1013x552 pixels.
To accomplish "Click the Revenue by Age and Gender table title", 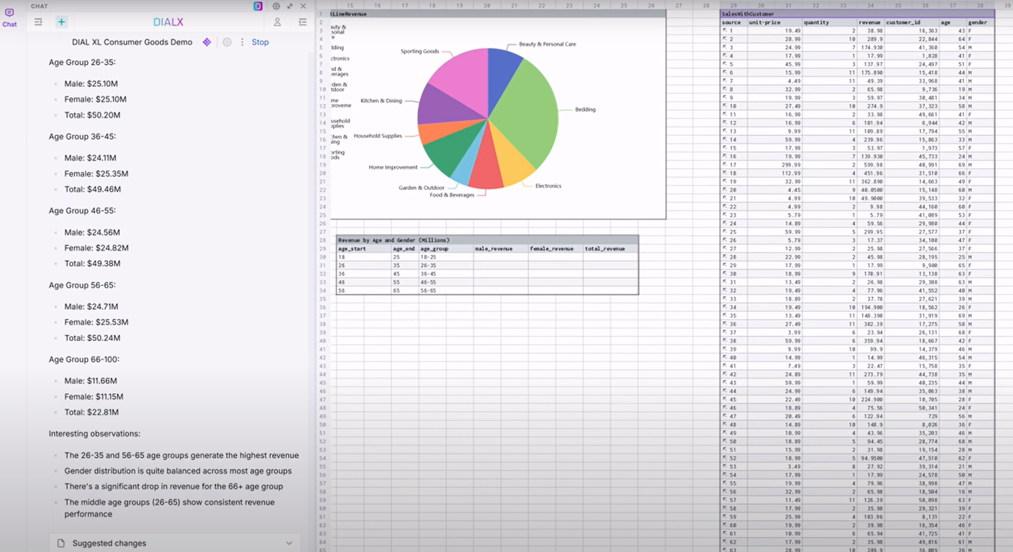I will [x=394, y=240].
